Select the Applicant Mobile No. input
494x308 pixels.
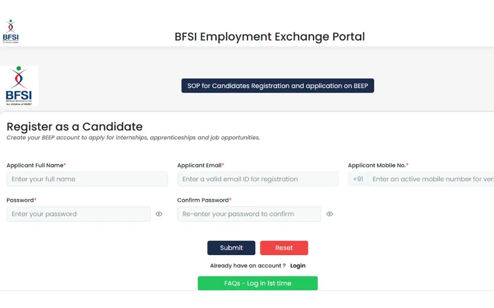430,179
